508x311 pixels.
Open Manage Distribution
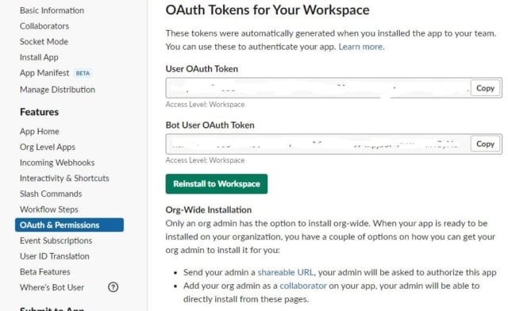57,90
